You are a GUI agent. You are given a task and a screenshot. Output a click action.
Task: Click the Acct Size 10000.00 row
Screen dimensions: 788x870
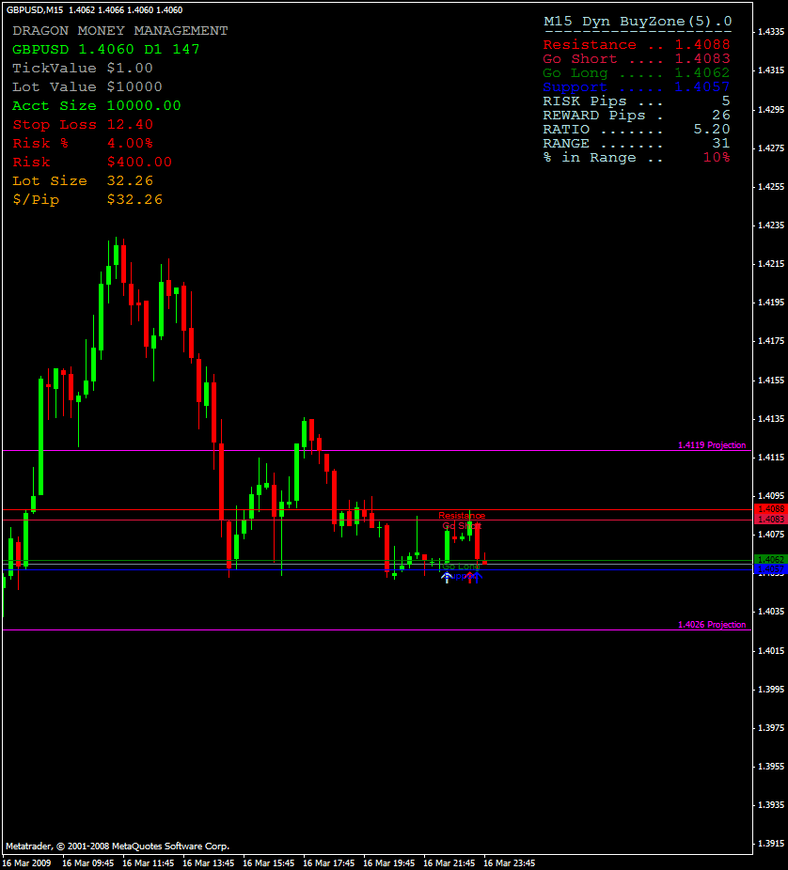97,106
